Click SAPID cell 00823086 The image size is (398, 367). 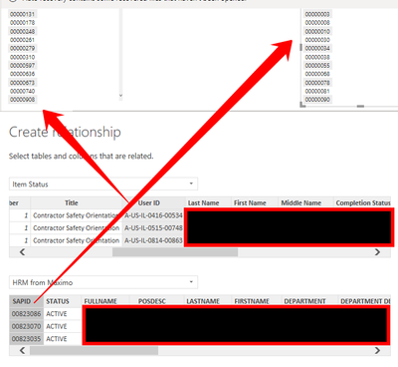point(26,314)
